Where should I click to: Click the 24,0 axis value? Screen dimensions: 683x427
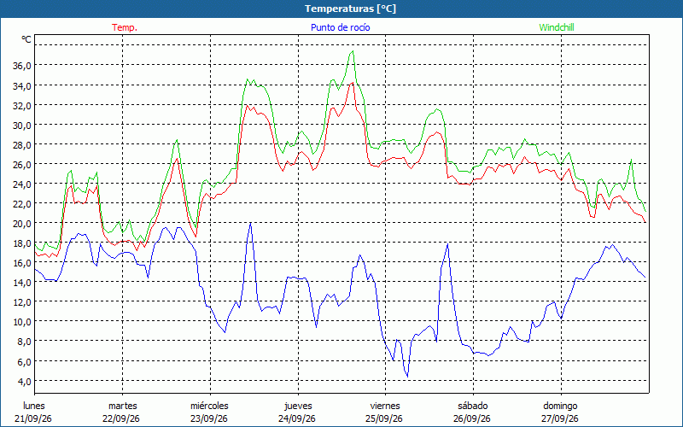[x=22, y=184]
